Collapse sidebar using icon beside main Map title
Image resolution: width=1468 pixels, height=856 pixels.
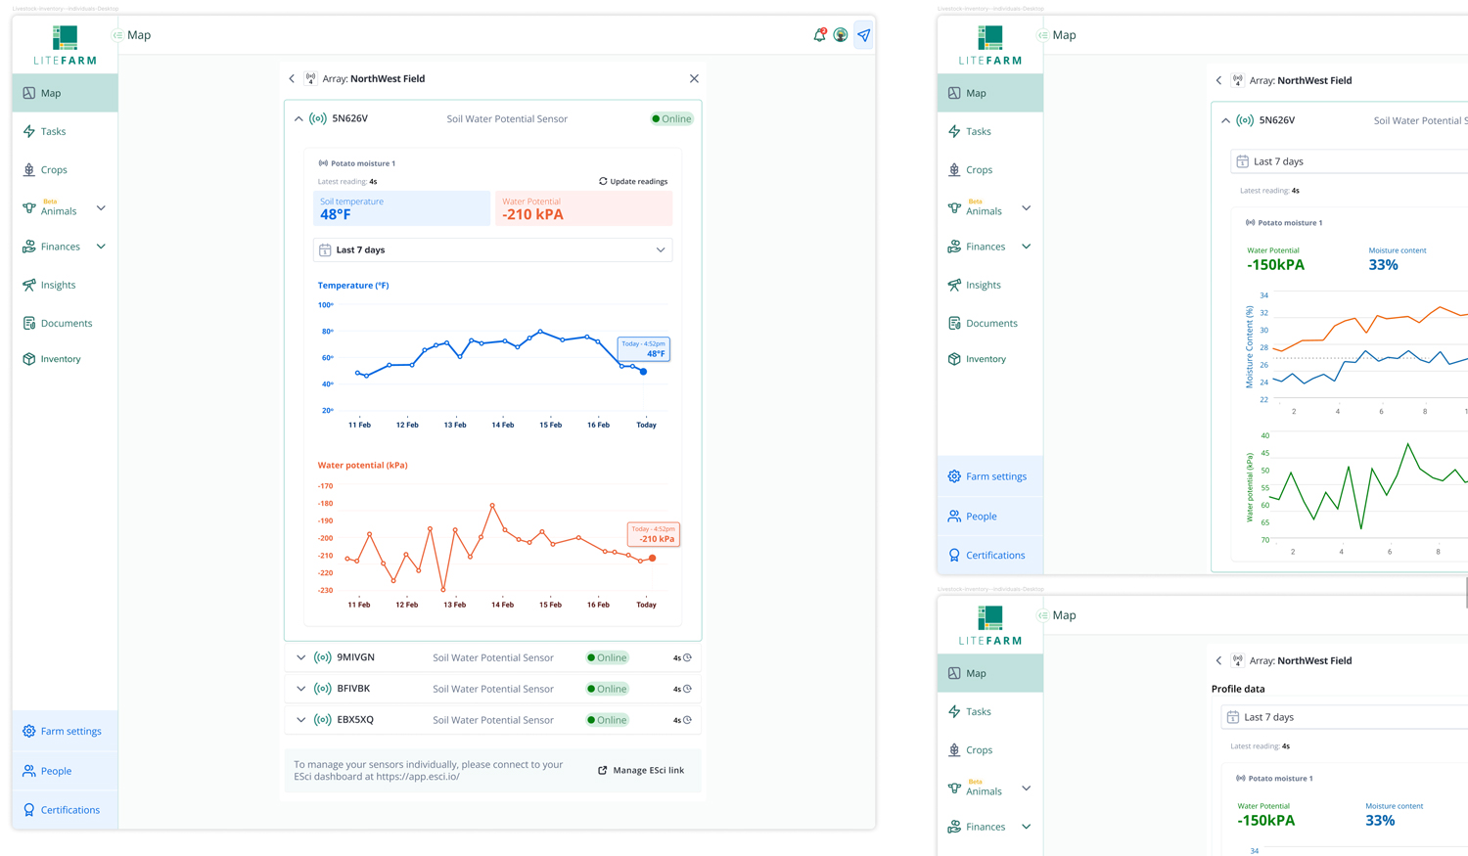click(117, 35)
